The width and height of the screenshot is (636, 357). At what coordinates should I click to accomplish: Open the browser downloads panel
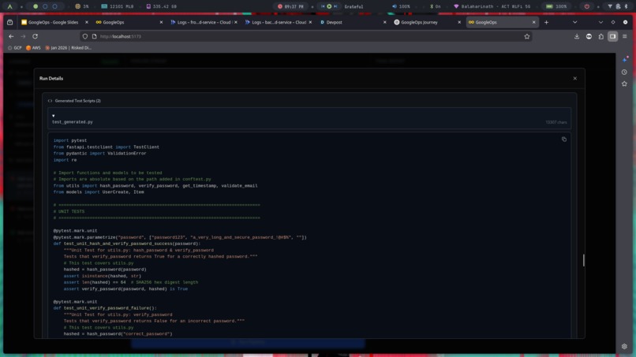click(577, 36)
